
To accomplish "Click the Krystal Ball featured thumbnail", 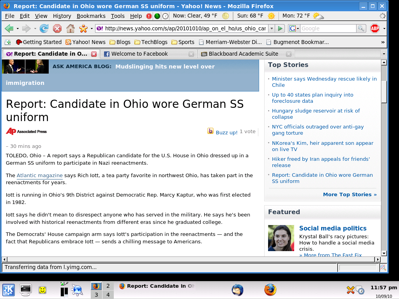I will click(x=281, y=238).
